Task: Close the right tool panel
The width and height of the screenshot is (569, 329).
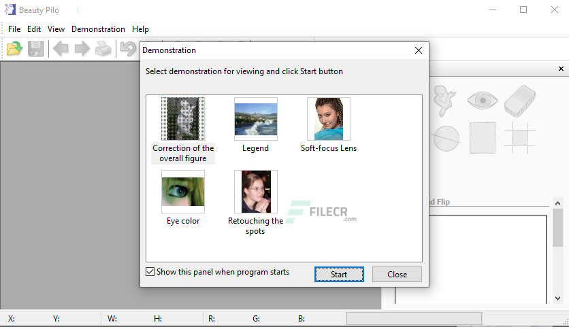Action: [561, 69]
